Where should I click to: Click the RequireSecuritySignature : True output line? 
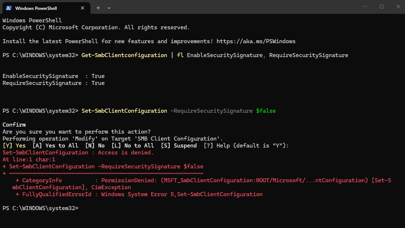click(x=53, y=83)
